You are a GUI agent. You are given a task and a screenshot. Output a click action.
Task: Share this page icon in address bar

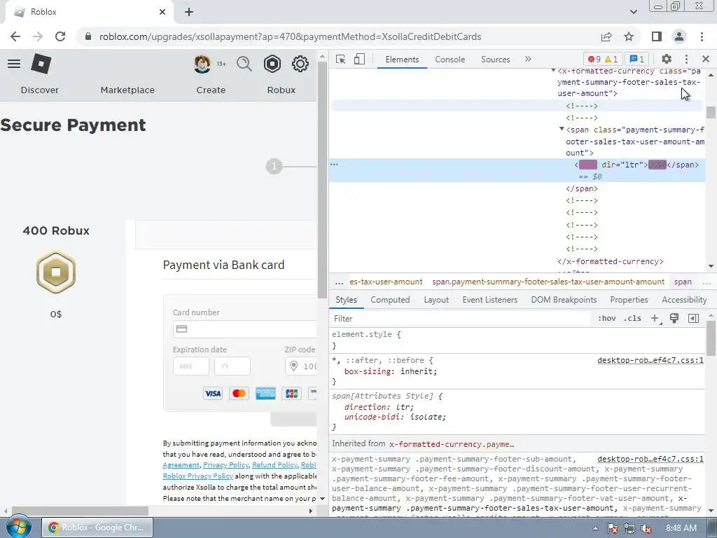coord(606,36)
